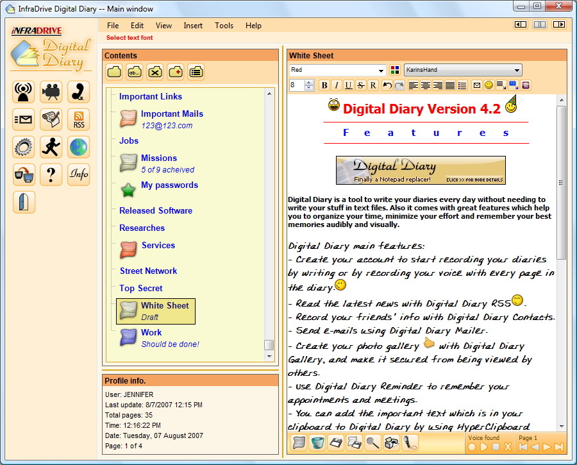Click the scroll-and-quill icon
The width and height of the screenshot is (577, 465).
(x=51, y=119)
